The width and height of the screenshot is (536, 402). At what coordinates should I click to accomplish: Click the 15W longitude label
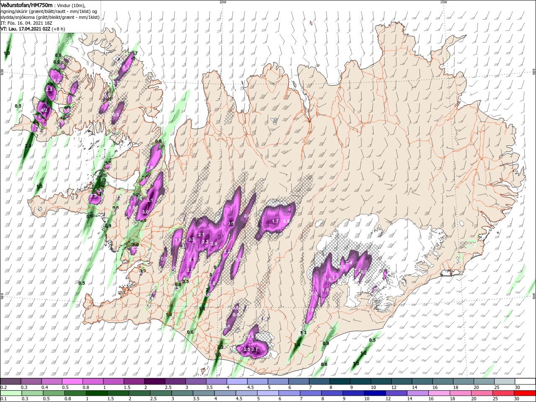[x=443, y=2]
